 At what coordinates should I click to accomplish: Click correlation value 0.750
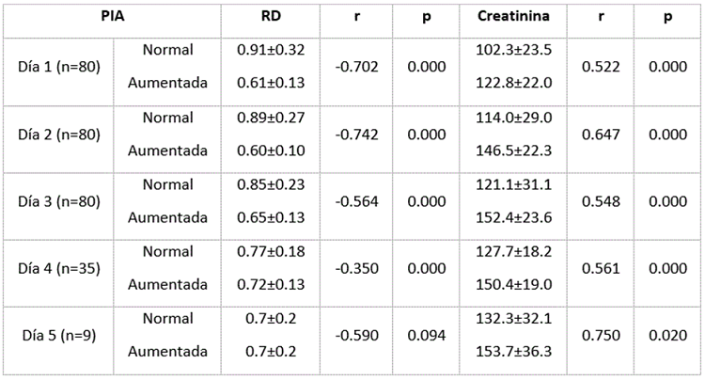598,335
